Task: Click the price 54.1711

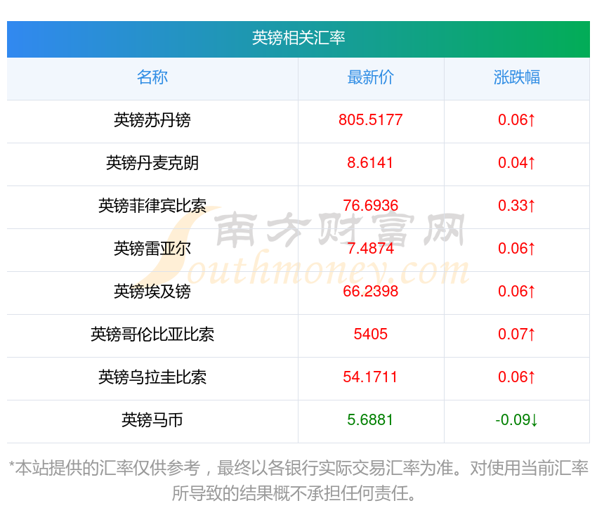Action: tap(370, 377)
